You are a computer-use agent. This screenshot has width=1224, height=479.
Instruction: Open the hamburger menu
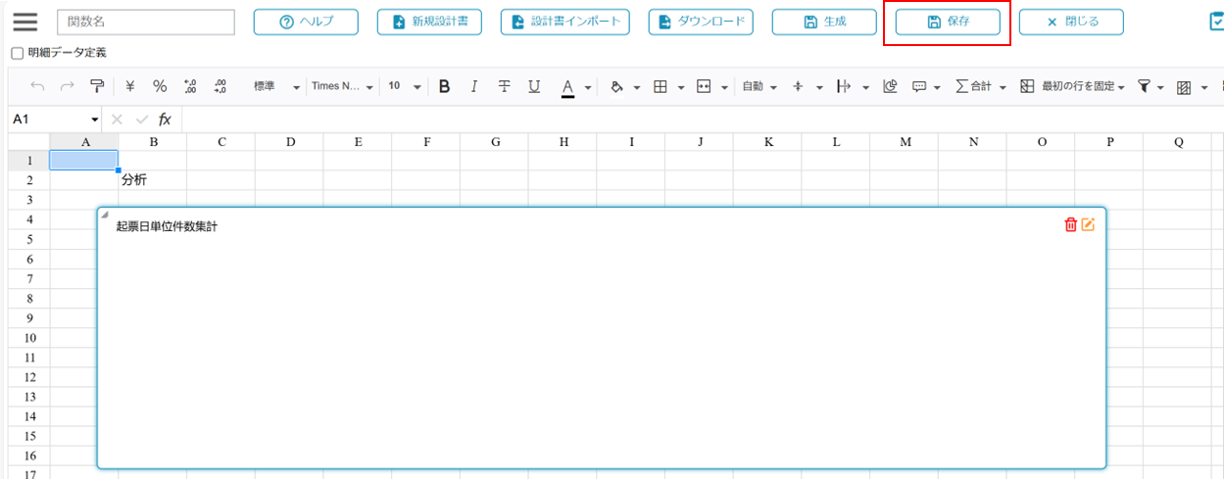(24, 23)
